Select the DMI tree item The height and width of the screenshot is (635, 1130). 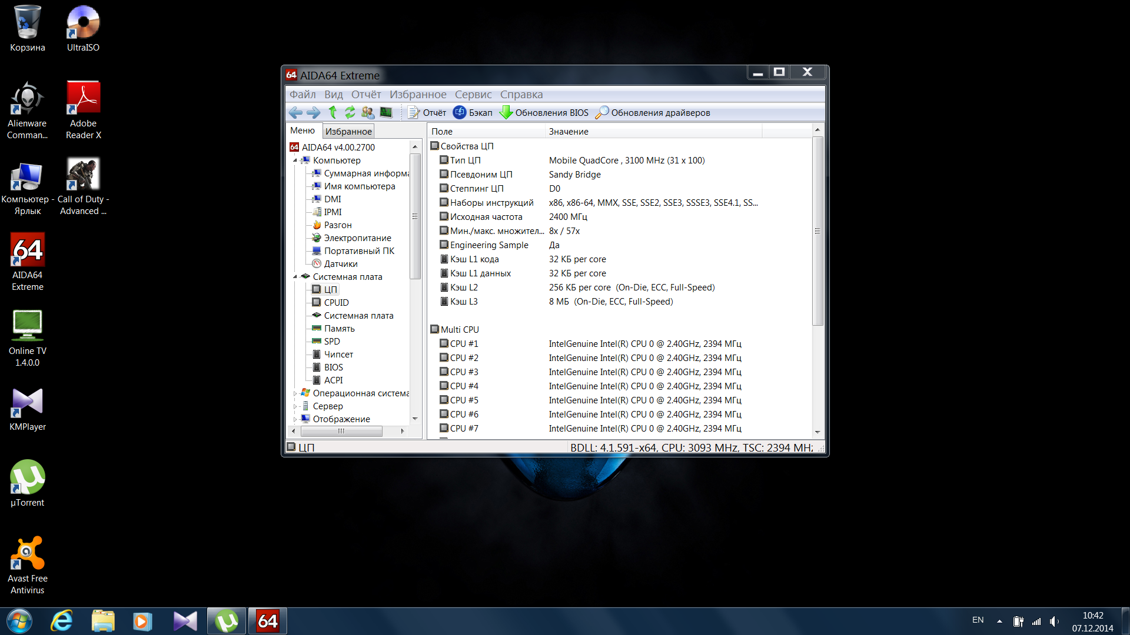coord(327,199)
